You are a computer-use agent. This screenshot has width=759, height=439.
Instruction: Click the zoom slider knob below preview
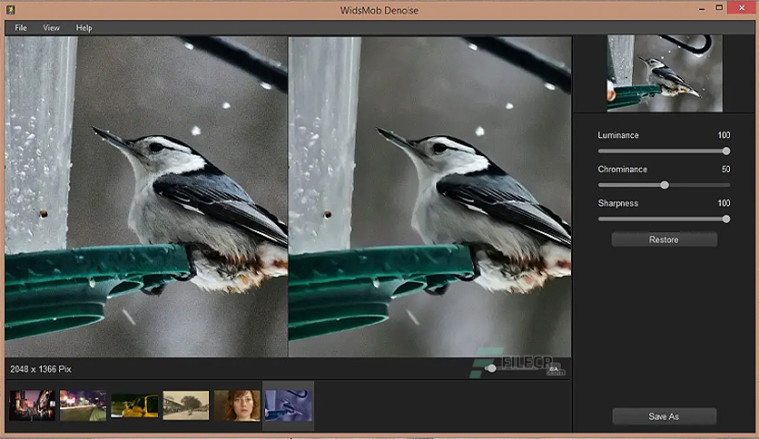tap(491, 369)
